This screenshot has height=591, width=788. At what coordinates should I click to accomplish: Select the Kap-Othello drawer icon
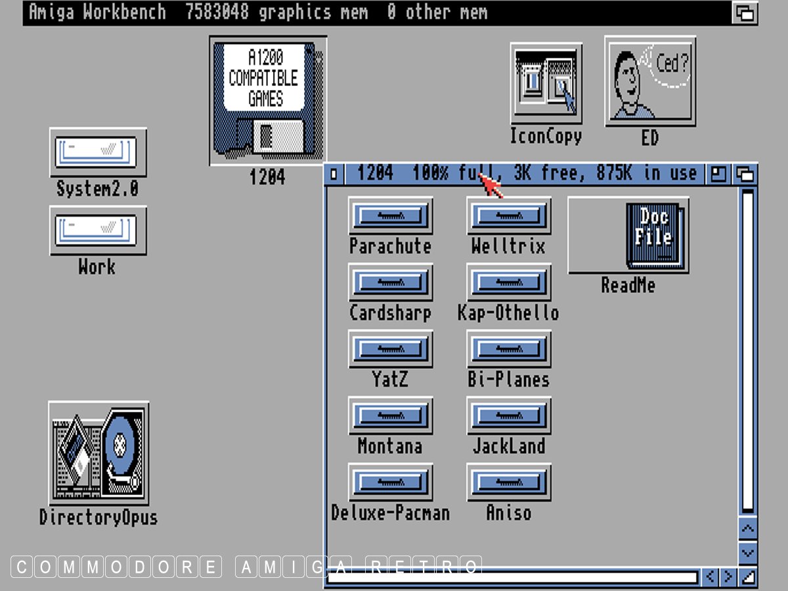[509, 282]
